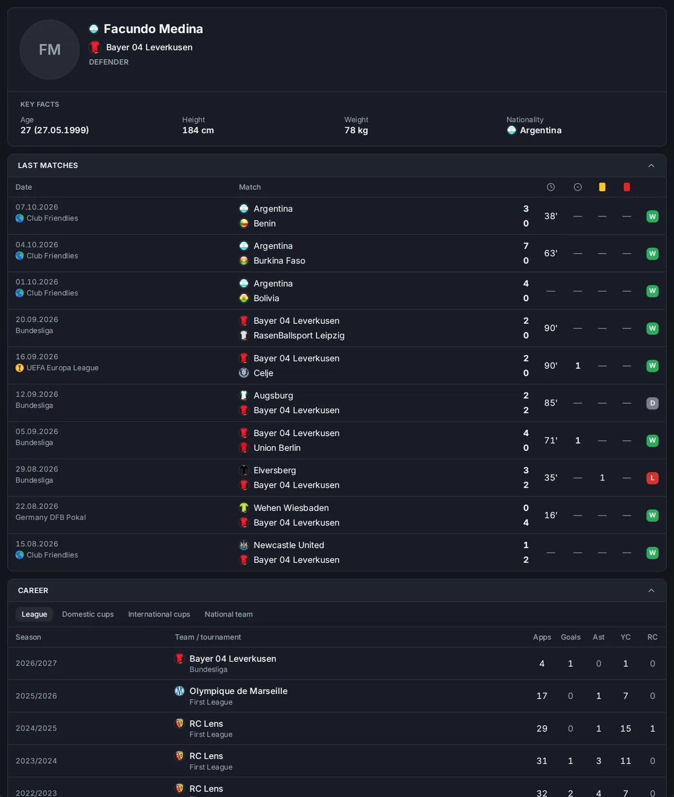Click the FM player avatar
Image resolution: width=674 pixels, height=797 pixels.
pyautogui.click(x=49, y=49)
